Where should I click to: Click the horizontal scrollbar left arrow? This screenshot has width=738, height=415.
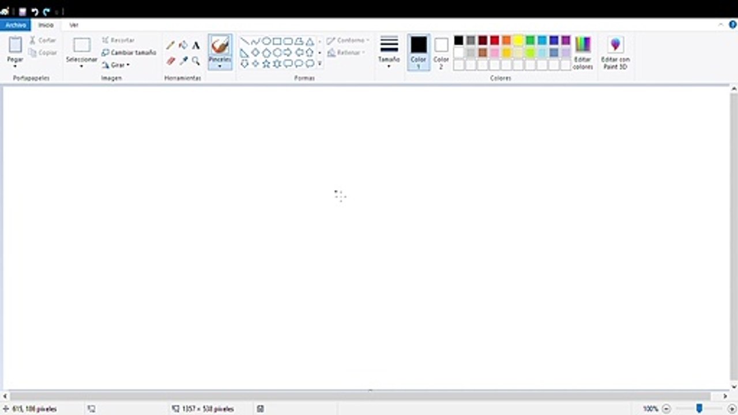pos(6,396)
